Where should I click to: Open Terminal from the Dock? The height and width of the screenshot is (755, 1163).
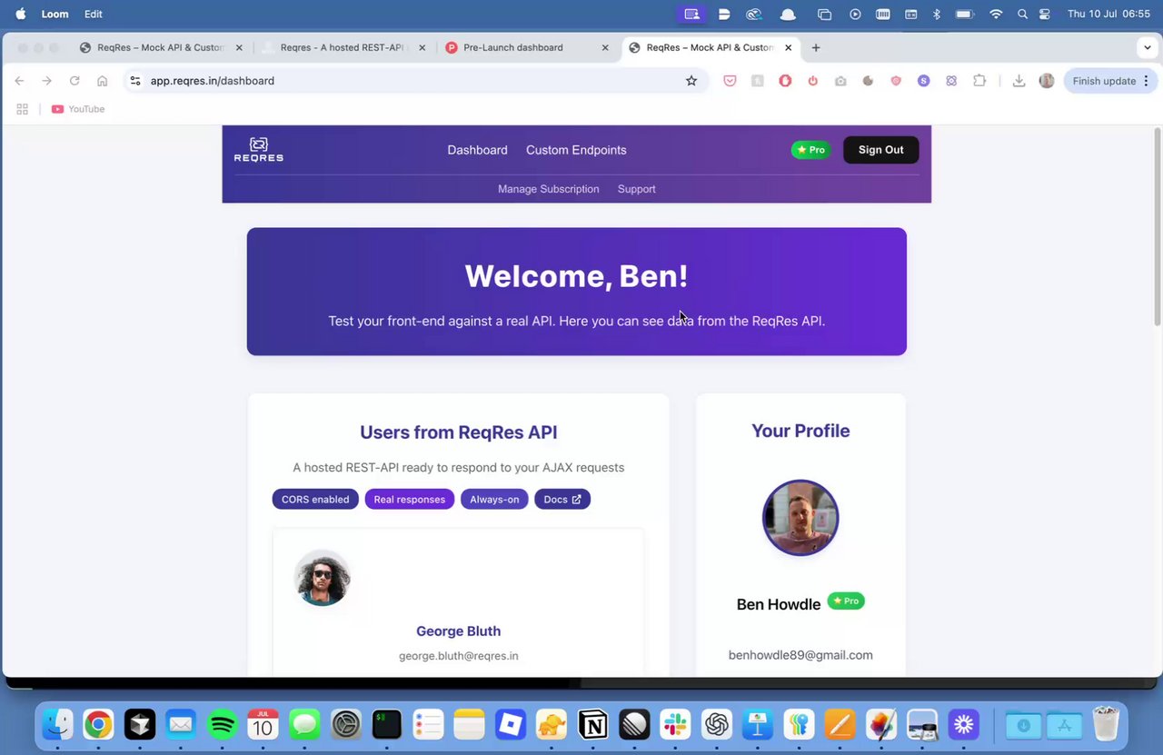(x=387, y=724)
